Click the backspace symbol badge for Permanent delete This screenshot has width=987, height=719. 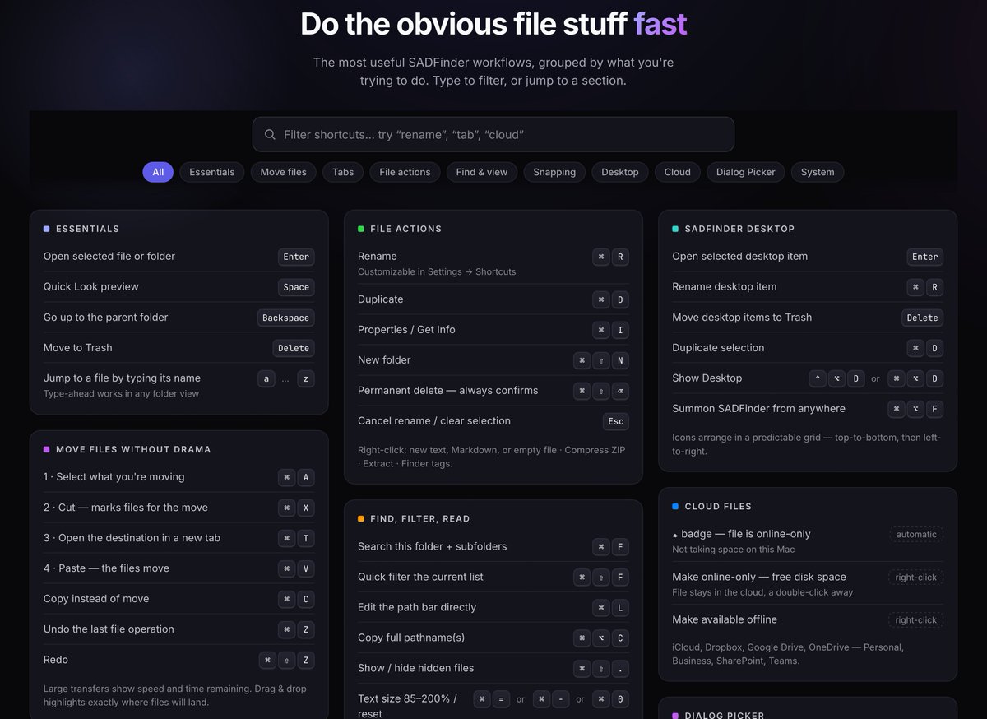[x=620, y=391]
